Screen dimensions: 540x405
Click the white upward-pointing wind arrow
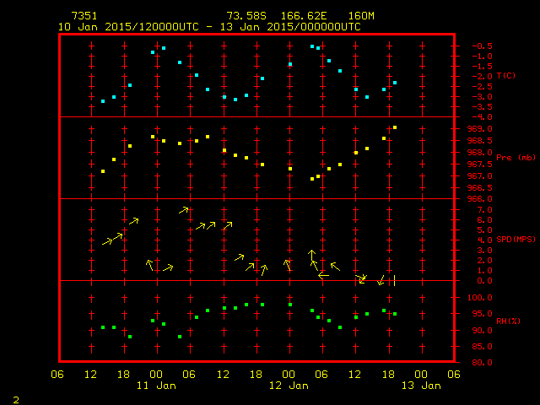click(x=311, y=255)
